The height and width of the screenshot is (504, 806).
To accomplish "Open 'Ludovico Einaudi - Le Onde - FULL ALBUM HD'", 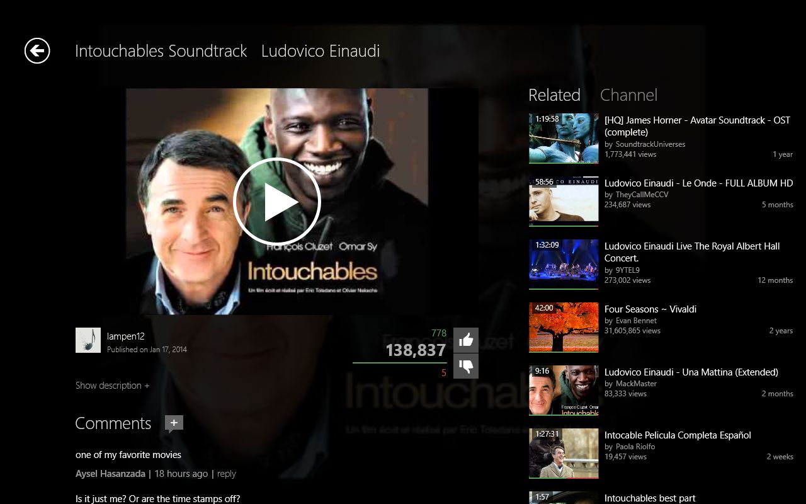I will [698, 183].
